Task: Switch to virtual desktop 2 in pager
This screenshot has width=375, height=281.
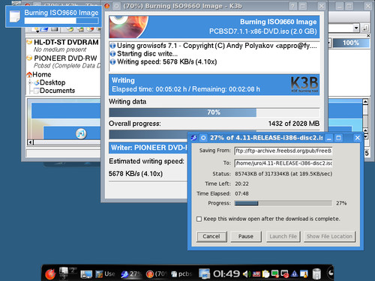Action: (x=73, y=270)
